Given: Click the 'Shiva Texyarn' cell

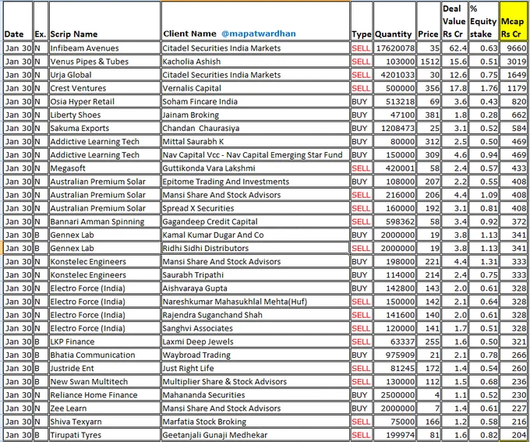Looking at the screenshot, I should pyautogui.click(x=104, y=422).
